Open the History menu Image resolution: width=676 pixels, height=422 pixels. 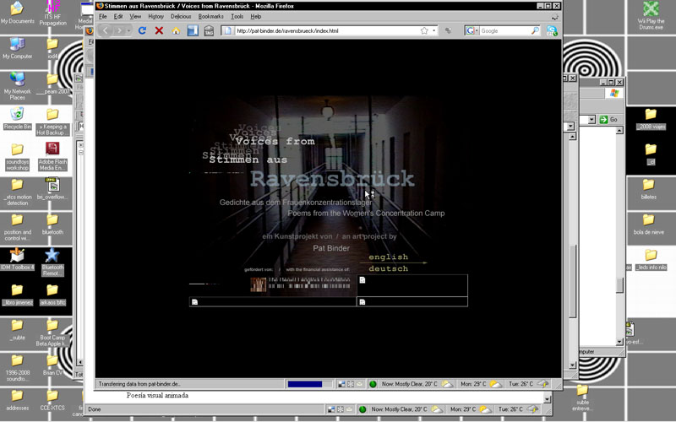coord(156,16)
